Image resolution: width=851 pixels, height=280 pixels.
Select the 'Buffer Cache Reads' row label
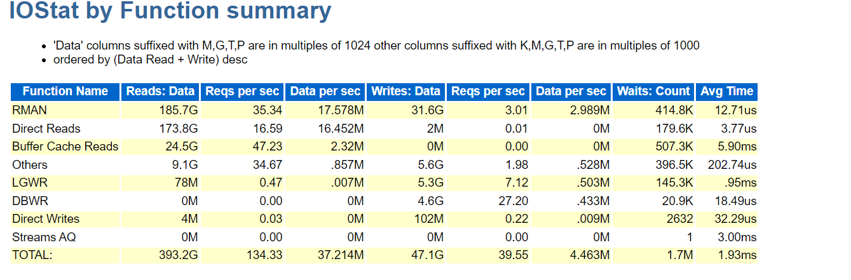click(65, 147)
